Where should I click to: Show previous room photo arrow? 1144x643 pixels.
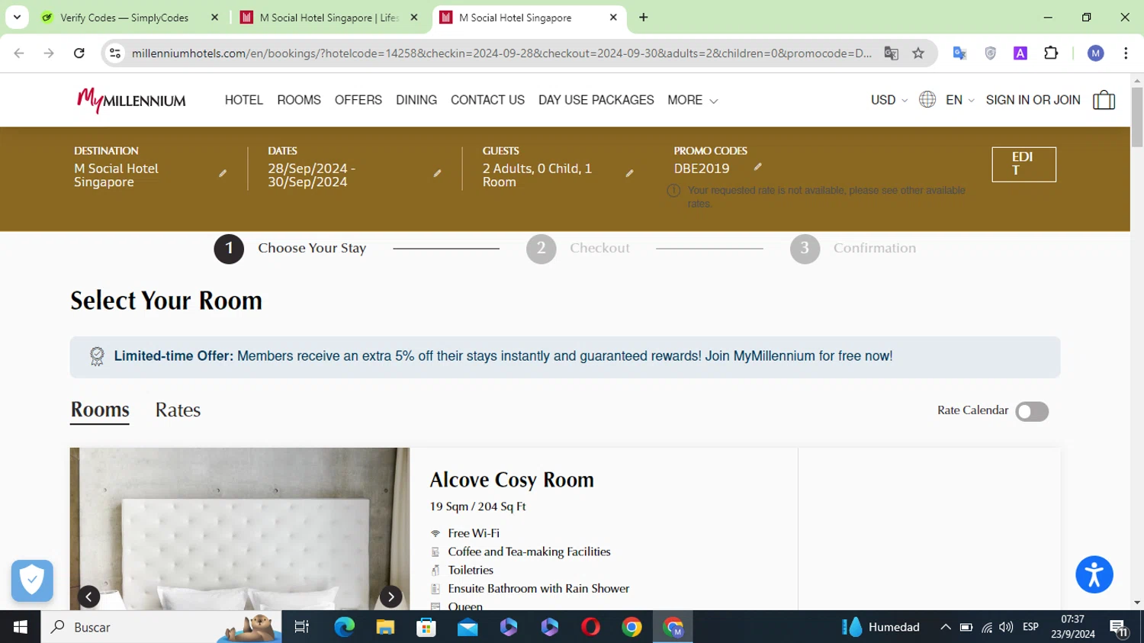tap(88, 596)
